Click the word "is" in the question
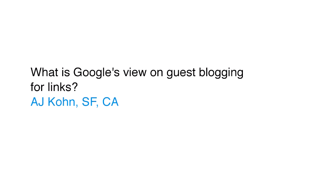Screen dimensions: 311x170 [x=66, y=72]
